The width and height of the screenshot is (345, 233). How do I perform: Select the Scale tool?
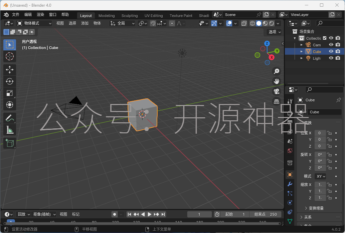pos(9,93)
